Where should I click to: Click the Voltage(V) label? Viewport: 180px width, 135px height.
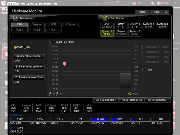(16, 115)
